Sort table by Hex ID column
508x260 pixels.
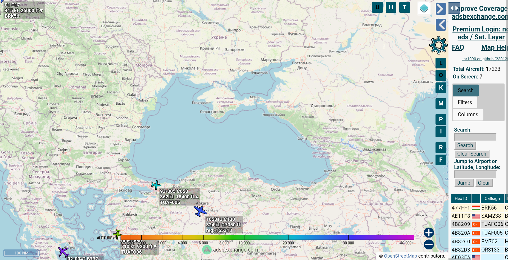click(461, 199)
